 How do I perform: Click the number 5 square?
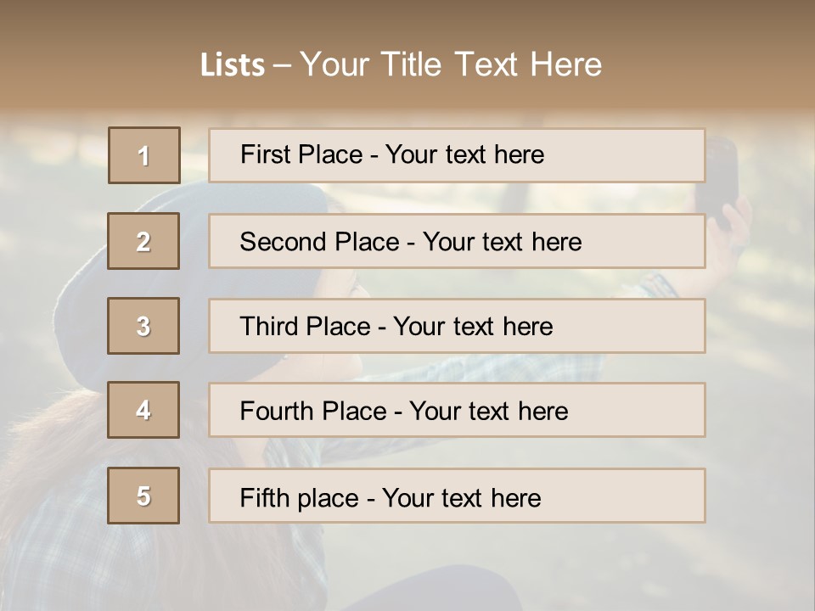point(143,496)
